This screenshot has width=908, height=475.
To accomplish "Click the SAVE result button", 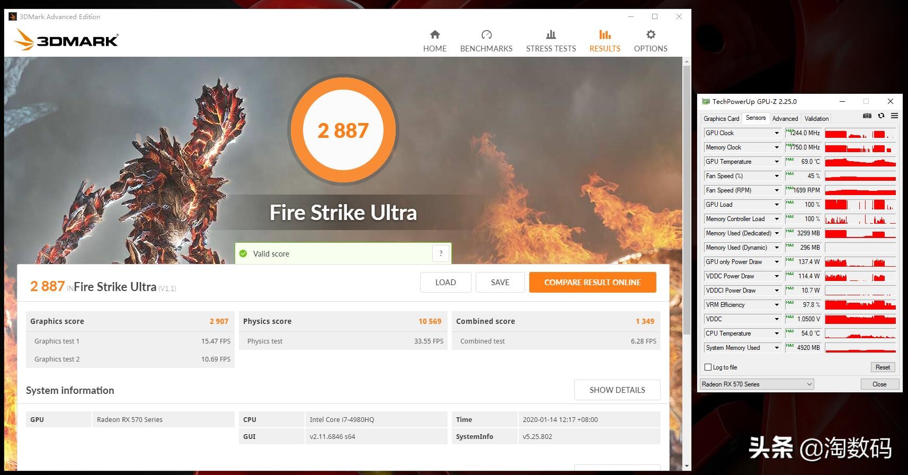I will [x=500, y=282].
